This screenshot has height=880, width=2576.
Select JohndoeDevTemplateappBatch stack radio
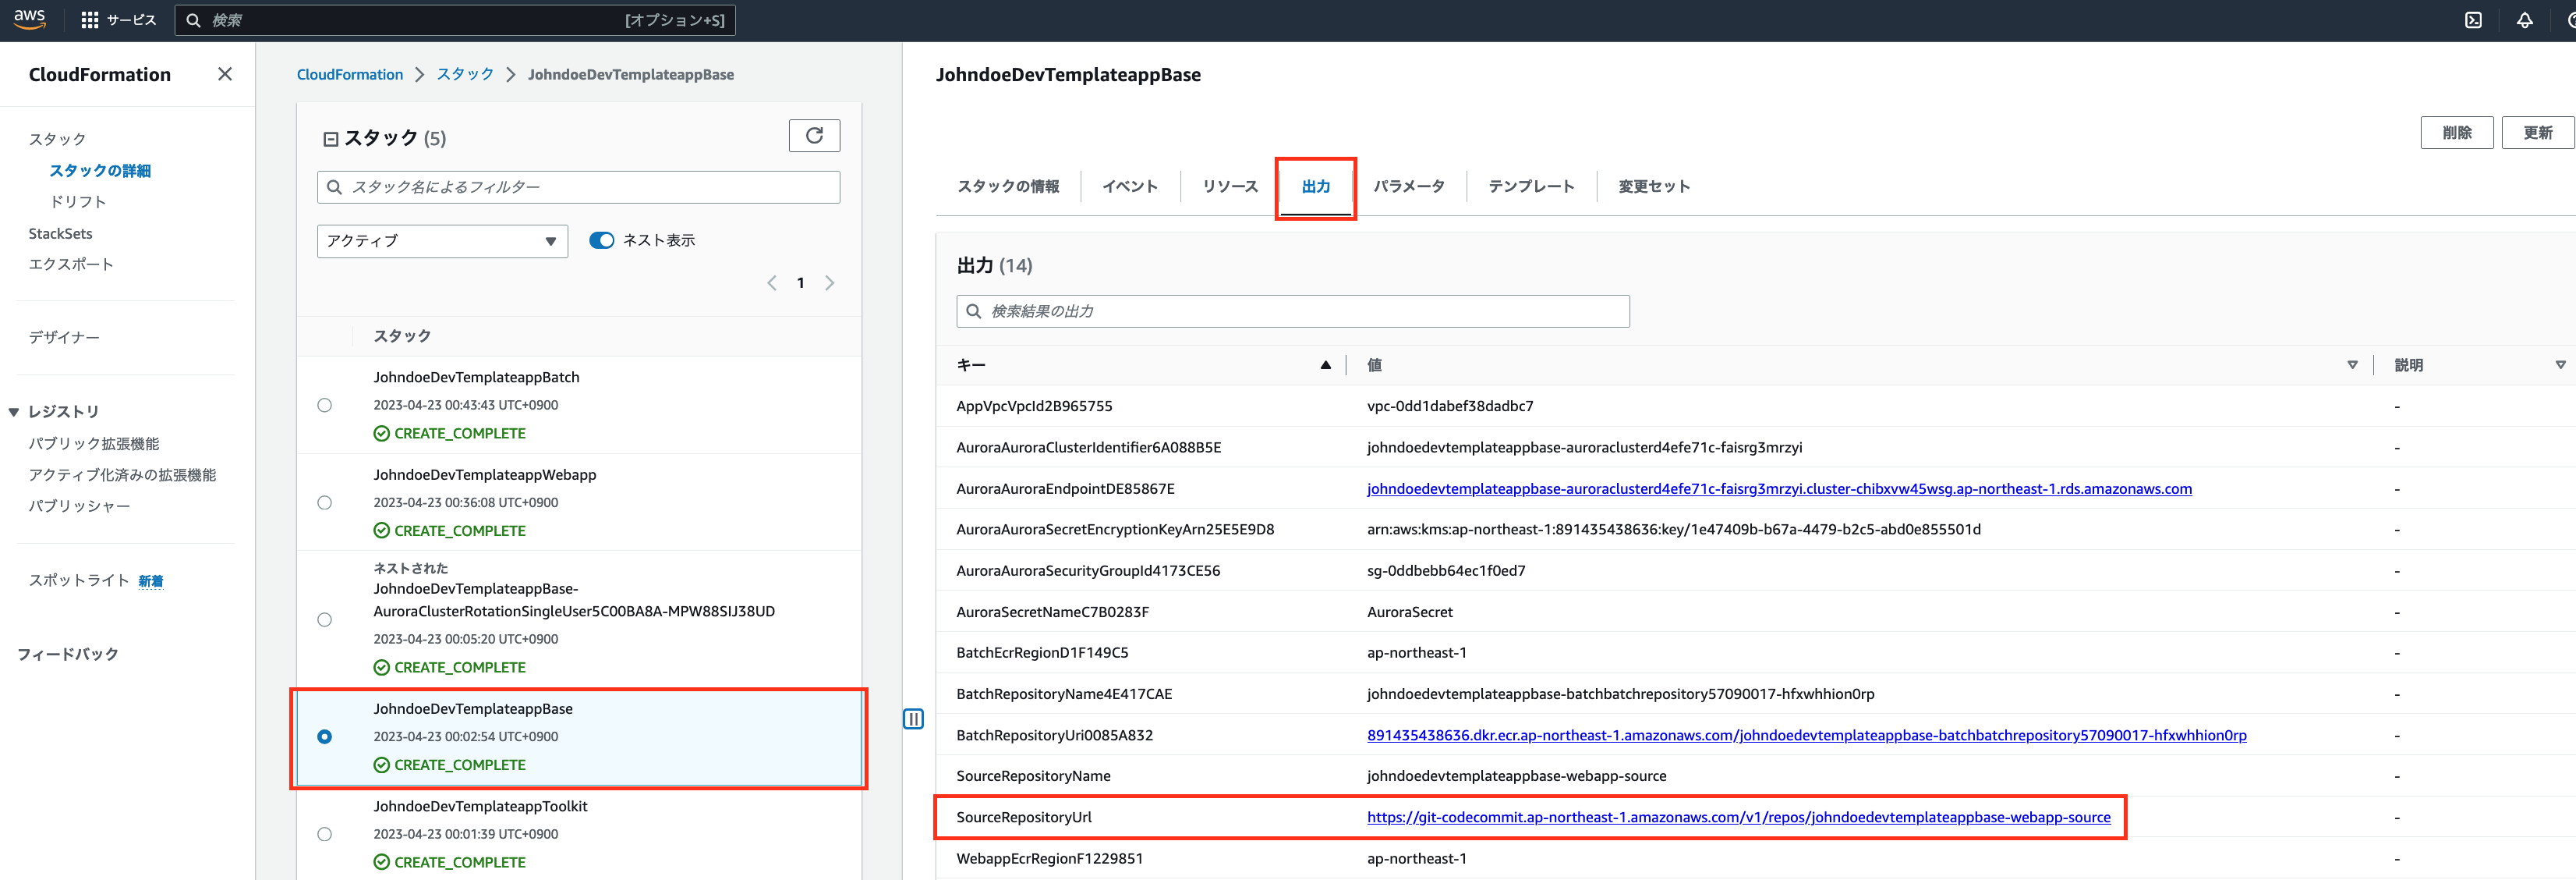pos(324,406)
